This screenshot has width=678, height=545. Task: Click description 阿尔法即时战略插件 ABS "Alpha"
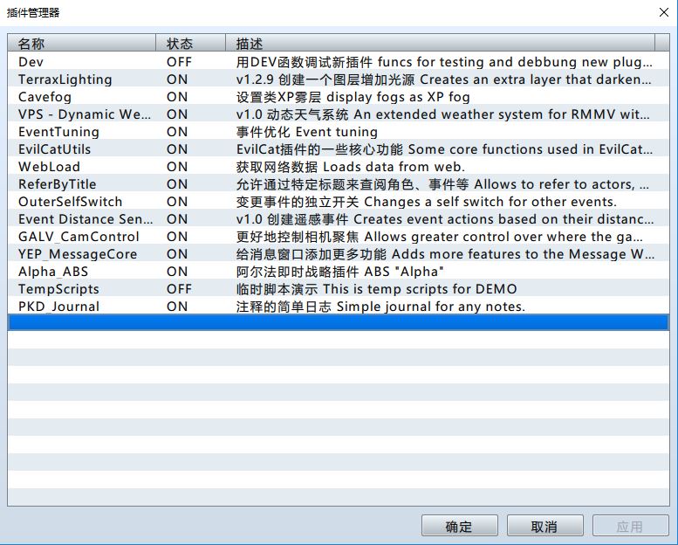(x=339, y=272)
